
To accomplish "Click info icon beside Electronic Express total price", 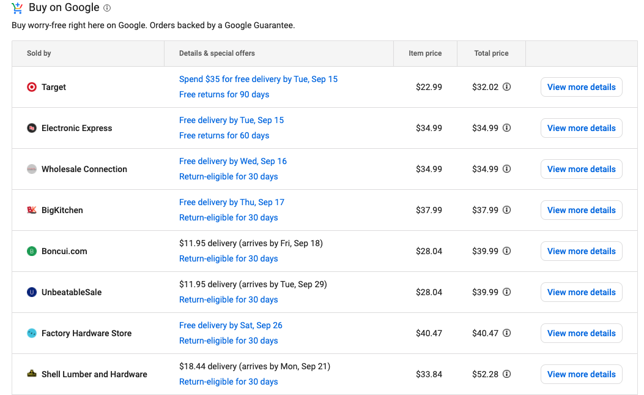I will tap(506, 128).
